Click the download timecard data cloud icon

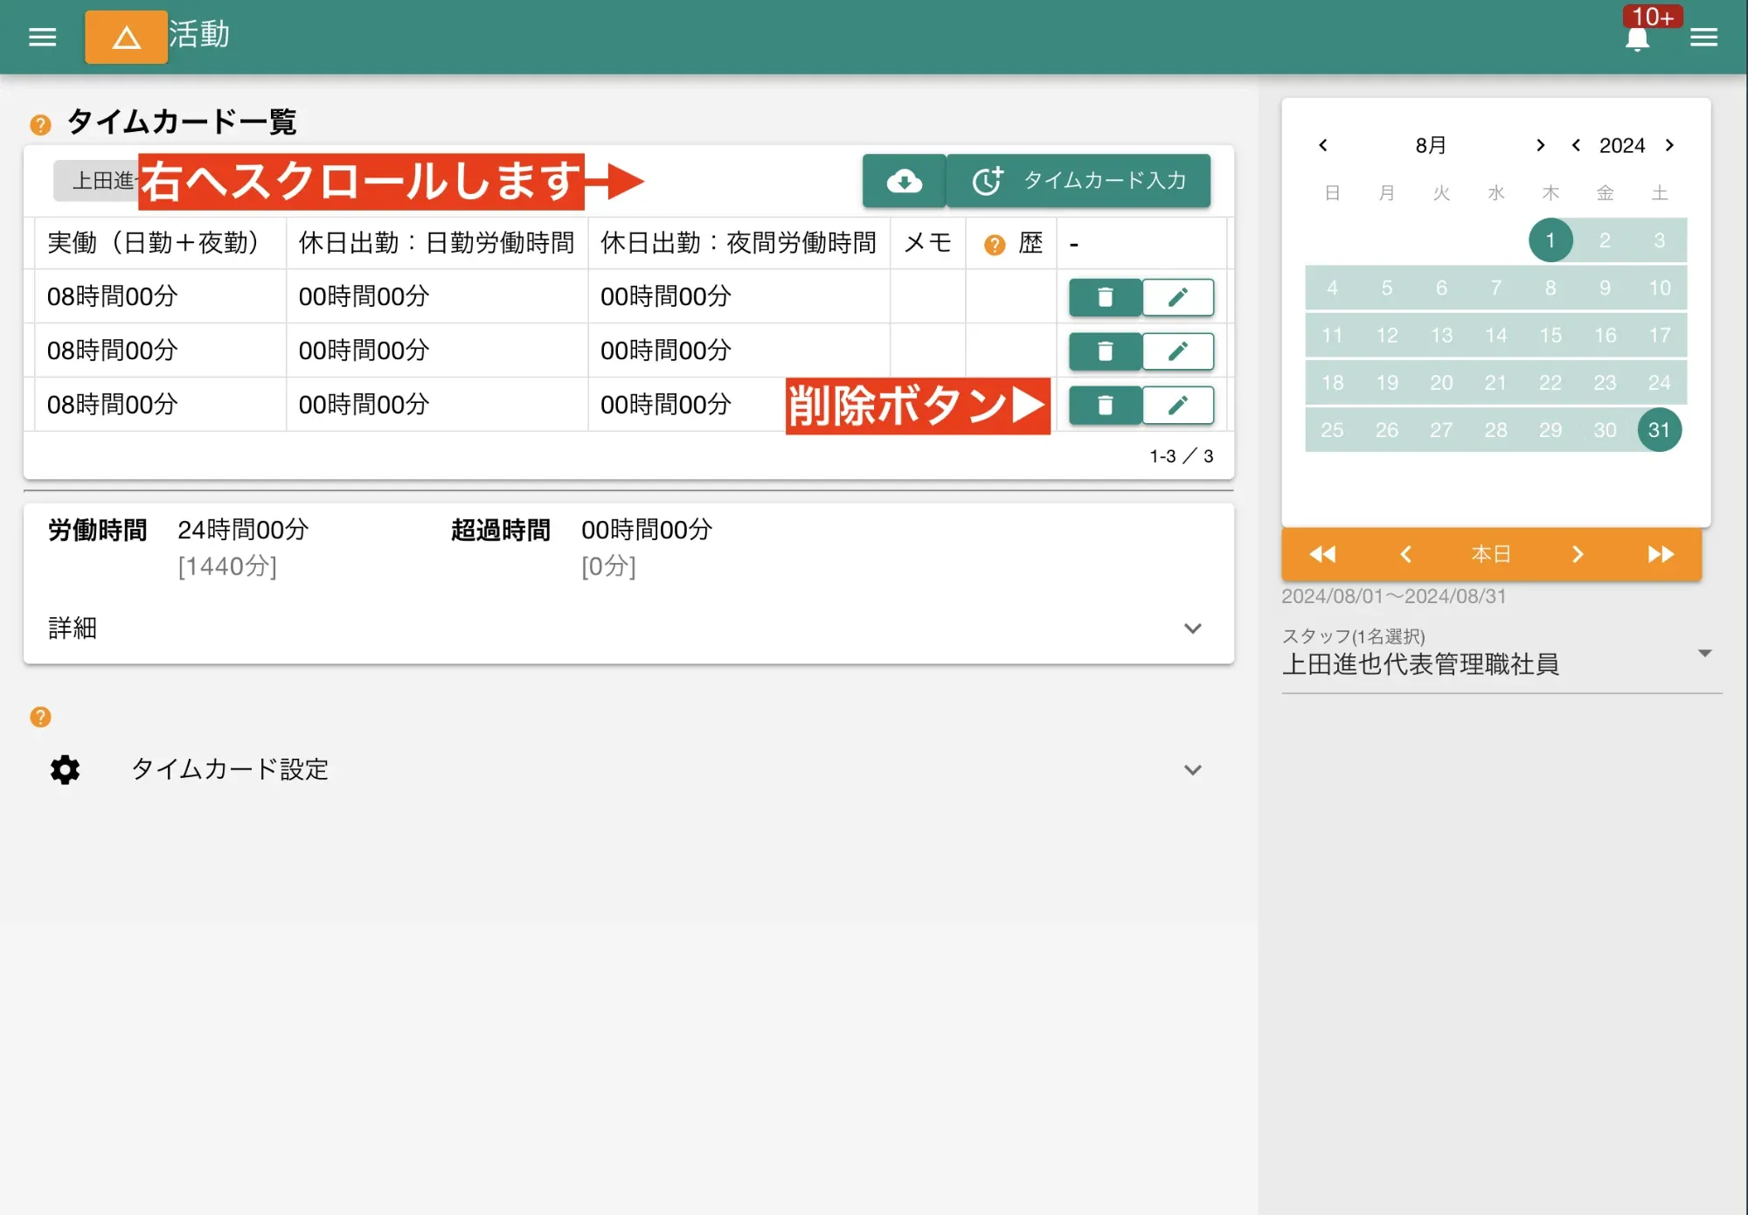(x=905, y=181)
